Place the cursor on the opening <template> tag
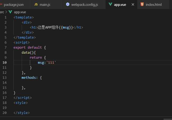Viewport: 172px width, 120px height. point(24,17)
